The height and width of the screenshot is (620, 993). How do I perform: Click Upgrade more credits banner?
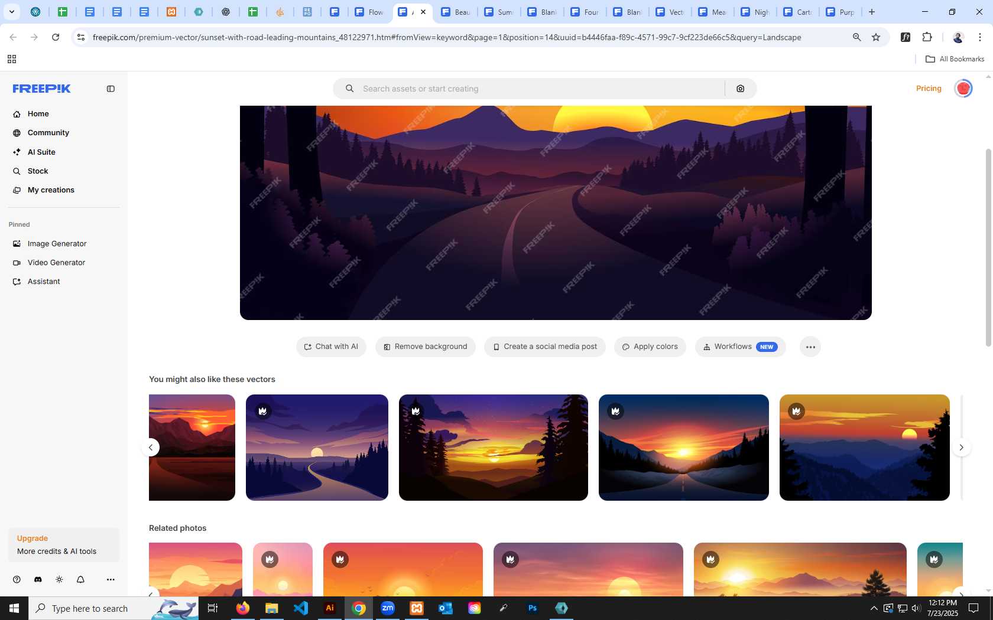click(64, 545)
